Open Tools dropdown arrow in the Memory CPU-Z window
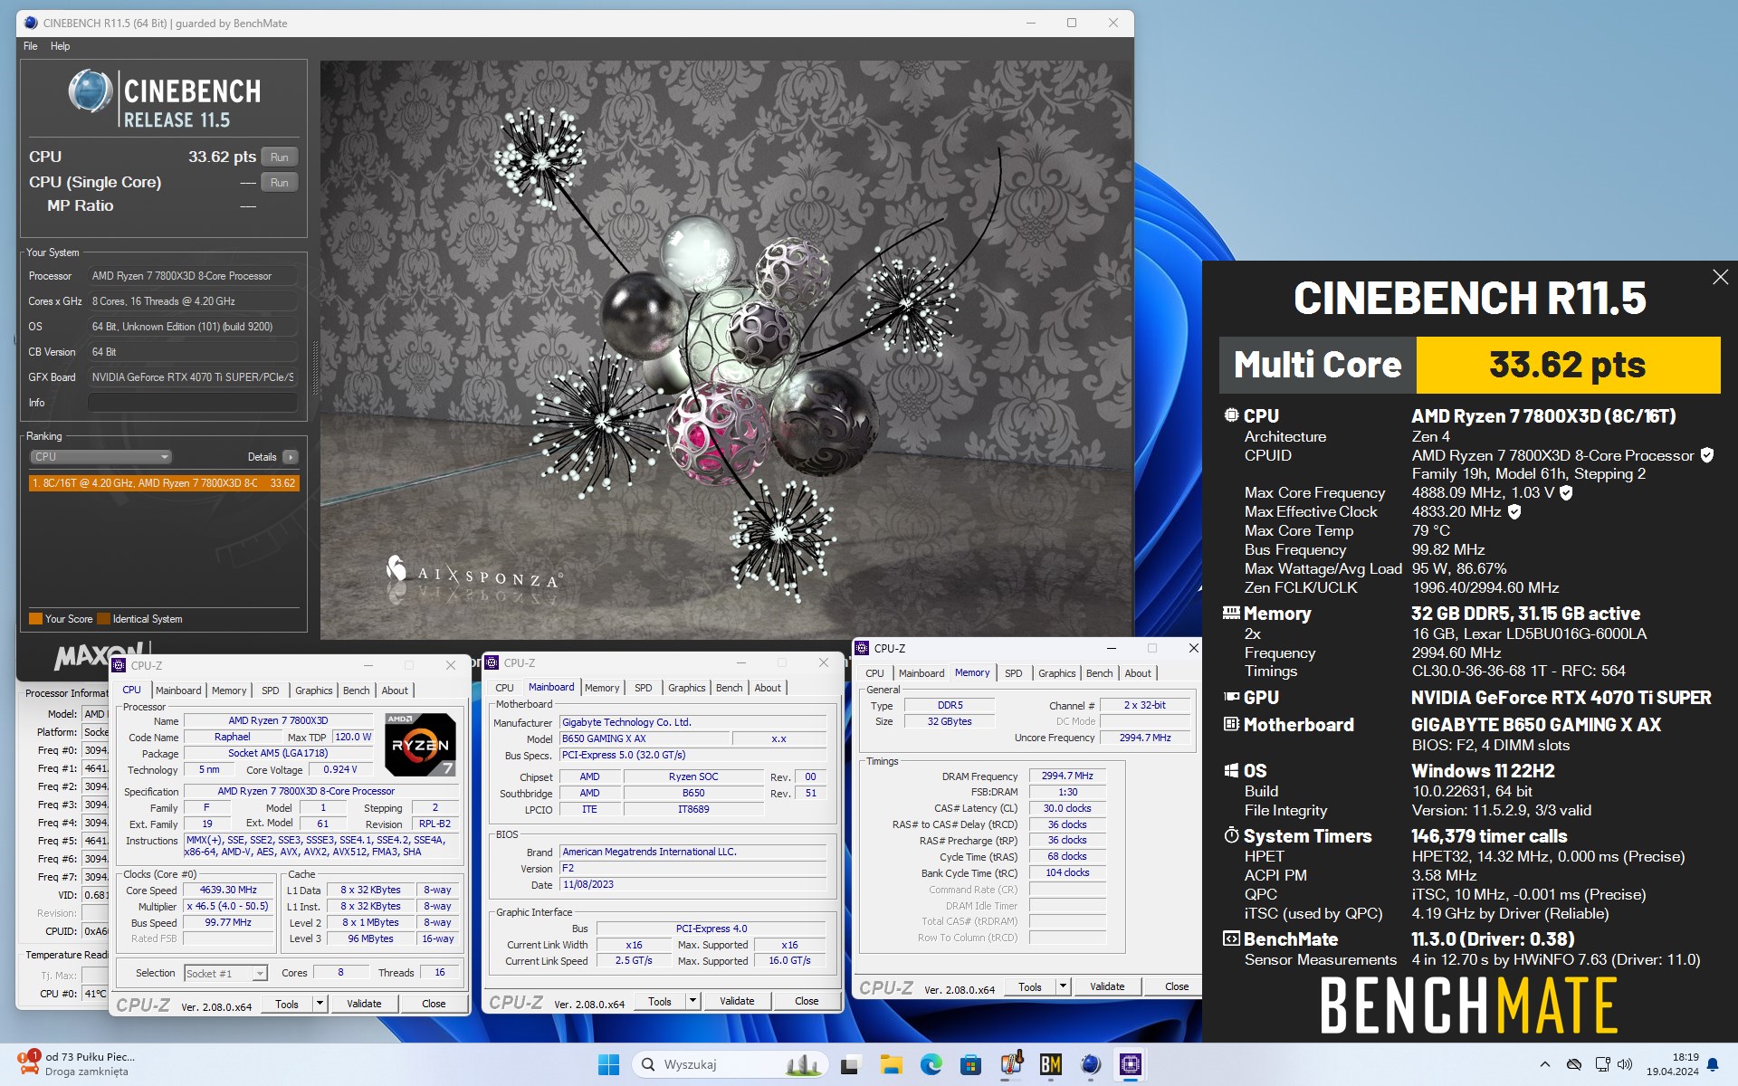Image resolution: width=1738 pixels, height=1086 pixels. click(x=1063, y=986)
